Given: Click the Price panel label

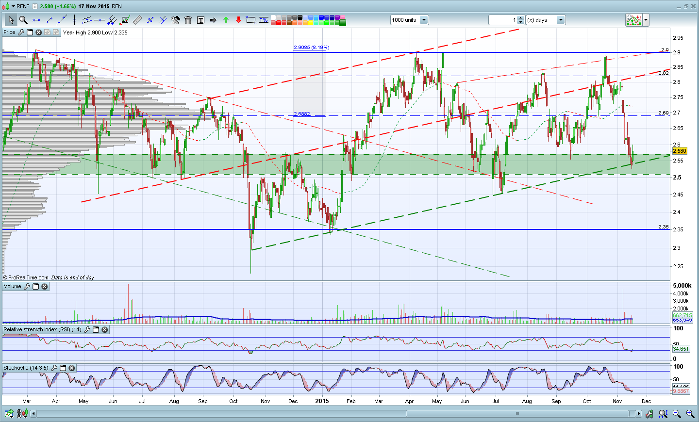Looking at the screenshot, I should click(x=9, y=32).
